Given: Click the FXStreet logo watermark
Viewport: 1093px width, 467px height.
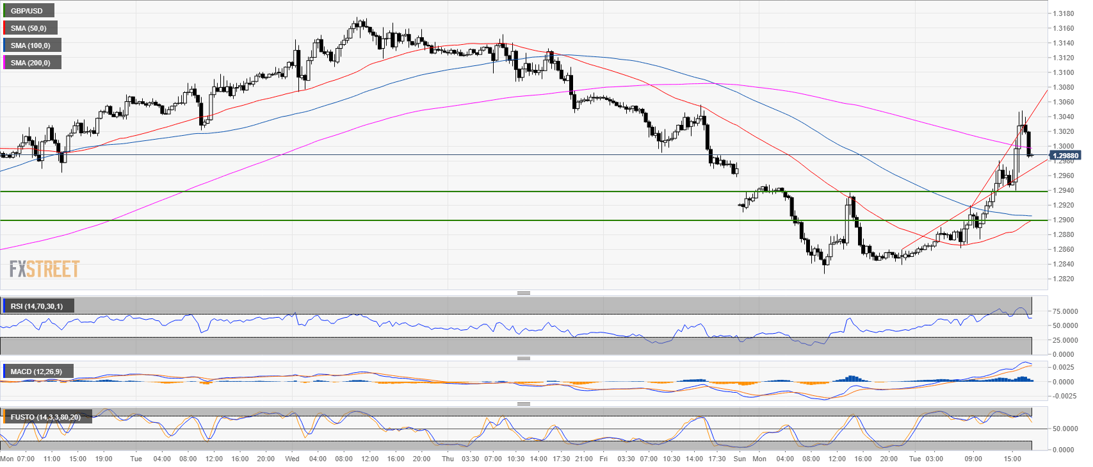Looking at the screenshot, I should tap(44, 269).
